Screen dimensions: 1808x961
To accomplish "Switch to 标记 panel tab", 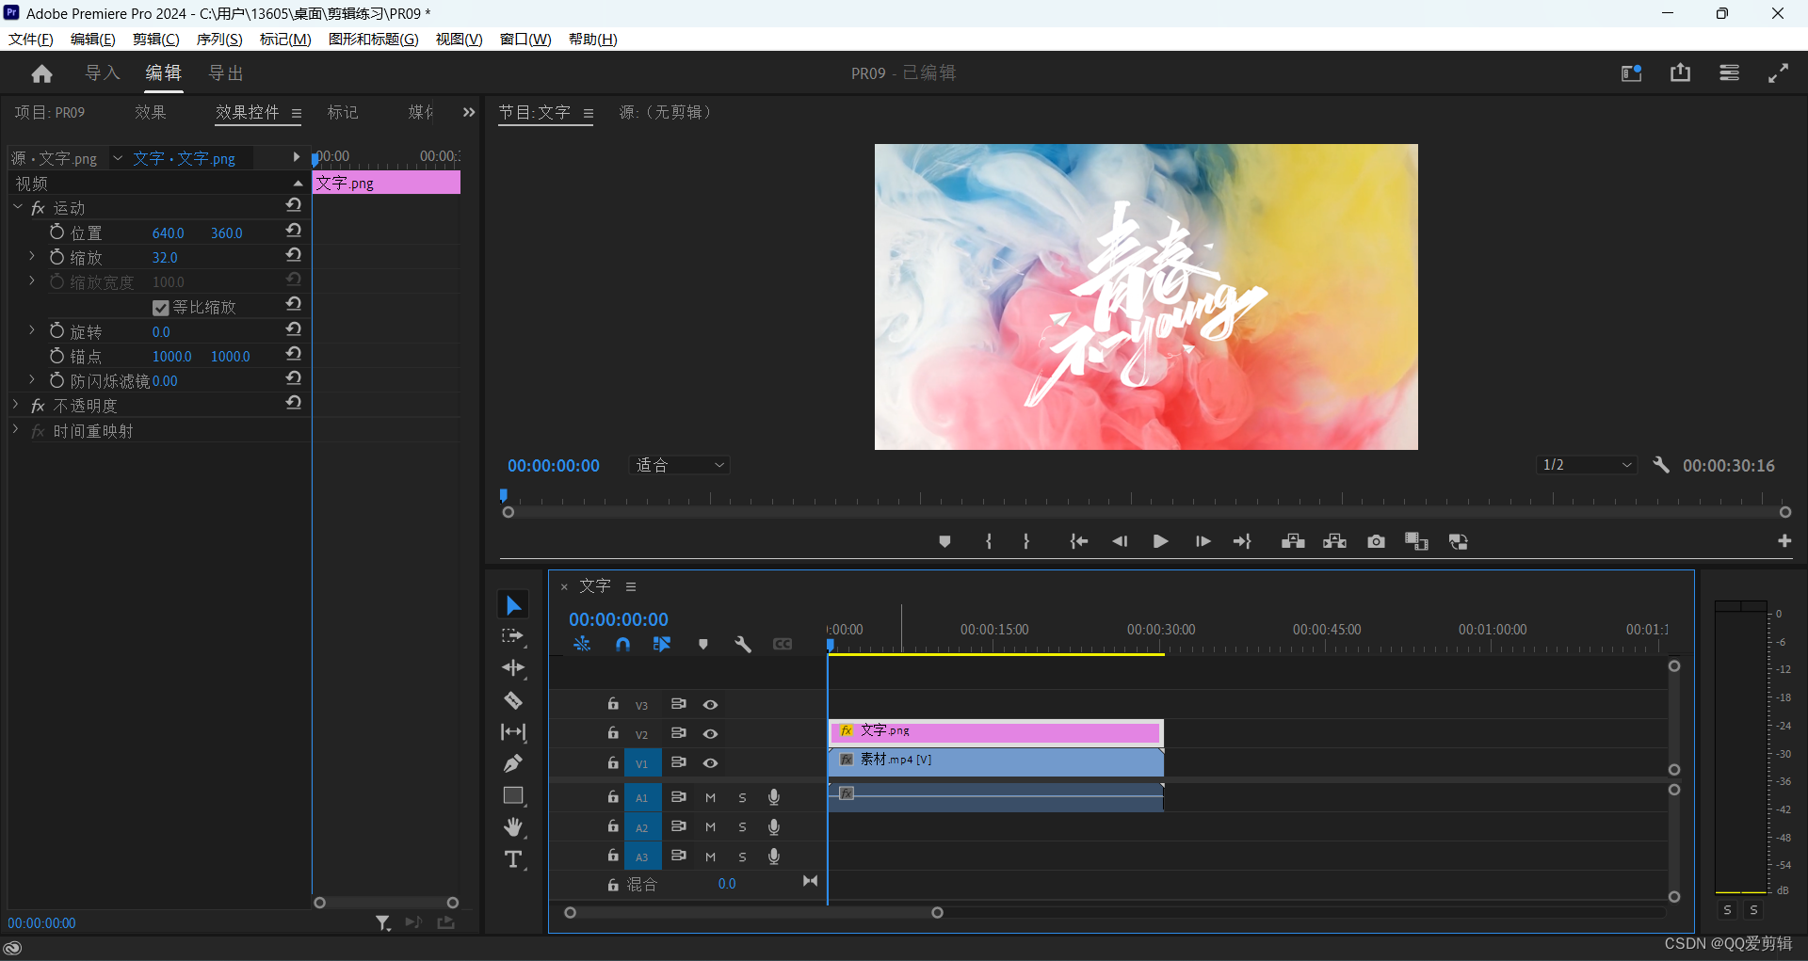I will 343,112.
